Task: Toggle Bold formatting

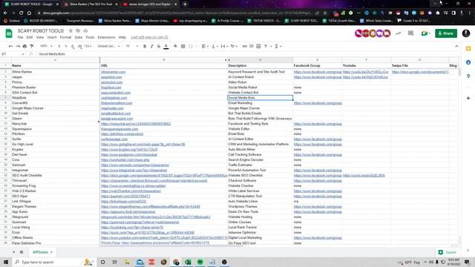Action: pos(145,46)
